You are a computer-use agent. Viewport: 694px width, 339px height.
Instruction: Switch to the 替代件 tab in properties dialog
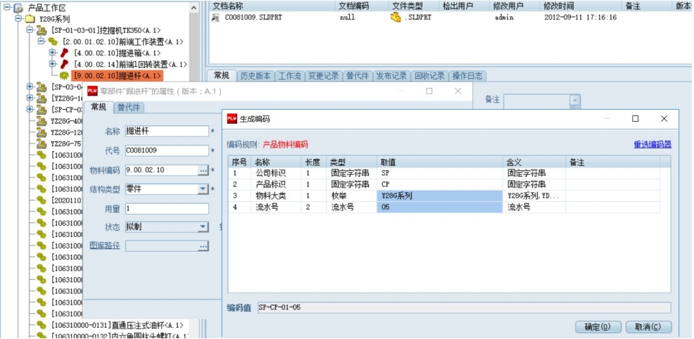[x=128, y=107]
